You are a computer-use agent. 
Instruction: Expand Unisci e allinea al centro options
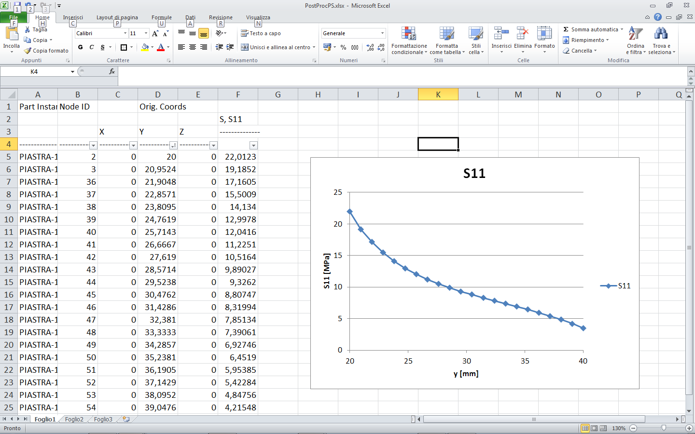coord(314,47)
